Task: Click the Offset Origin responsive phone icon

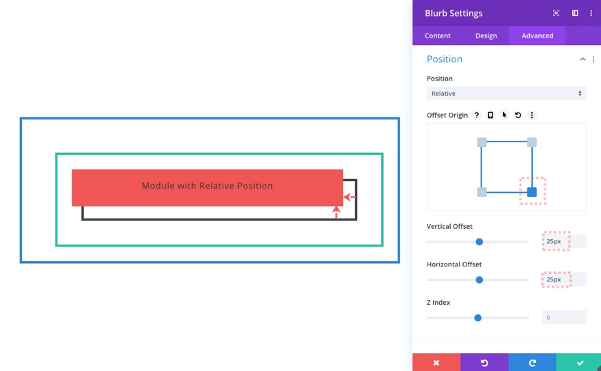Action: 490,115
